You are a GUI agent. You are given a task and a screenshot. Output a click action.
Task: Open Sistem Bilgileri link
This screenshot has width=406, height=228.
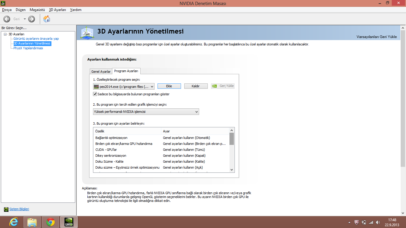(19, 209)
